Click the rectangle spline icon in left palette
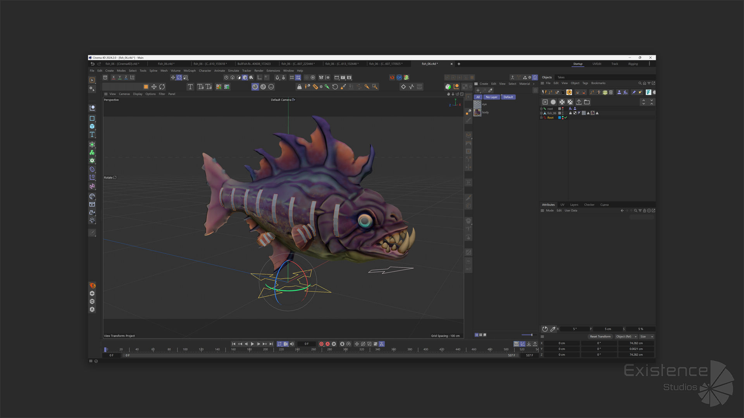 [92, 118]
